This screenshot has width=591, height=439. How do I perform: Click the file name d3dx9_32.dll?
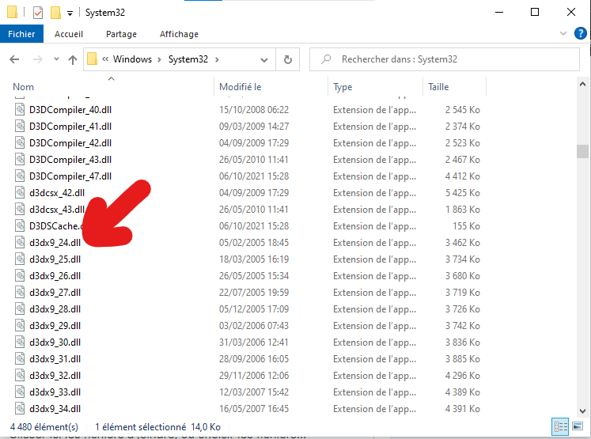pos(55,376)
